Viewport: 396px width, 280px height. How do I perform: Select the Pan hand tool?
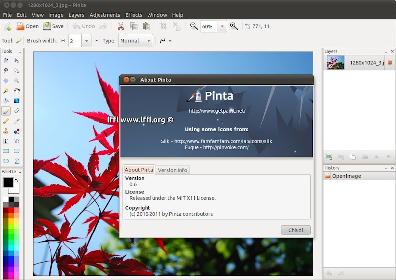click(x=17, y=91)
